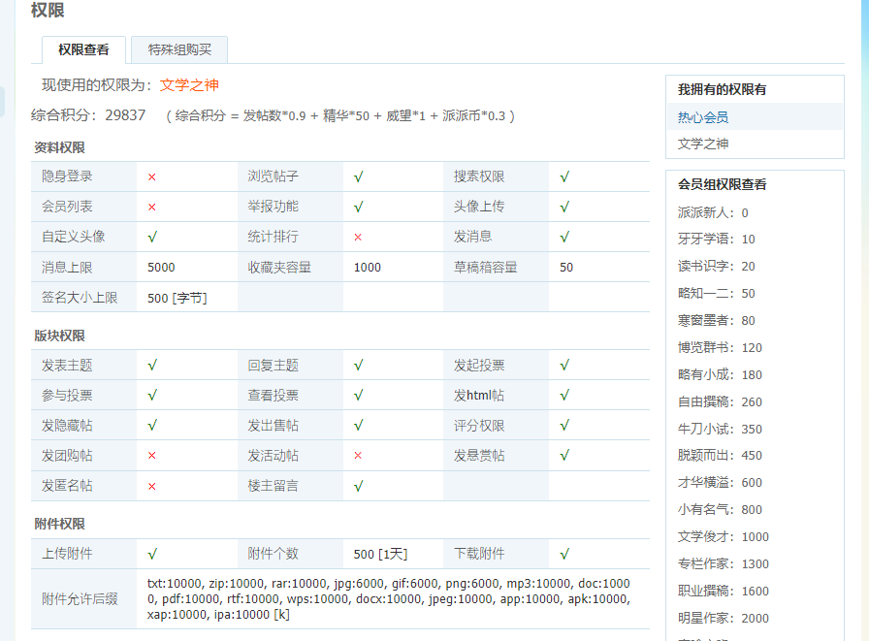Viewport: 869px width, 641px height.
Task: Click the green check beside 搜索权限
Action: pyautogui.click(x=564, y=176)
